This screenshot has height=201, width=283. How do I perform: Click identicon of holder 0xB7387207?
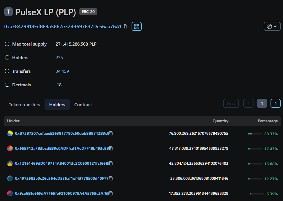pyautogui.click(x=10, y=133)
